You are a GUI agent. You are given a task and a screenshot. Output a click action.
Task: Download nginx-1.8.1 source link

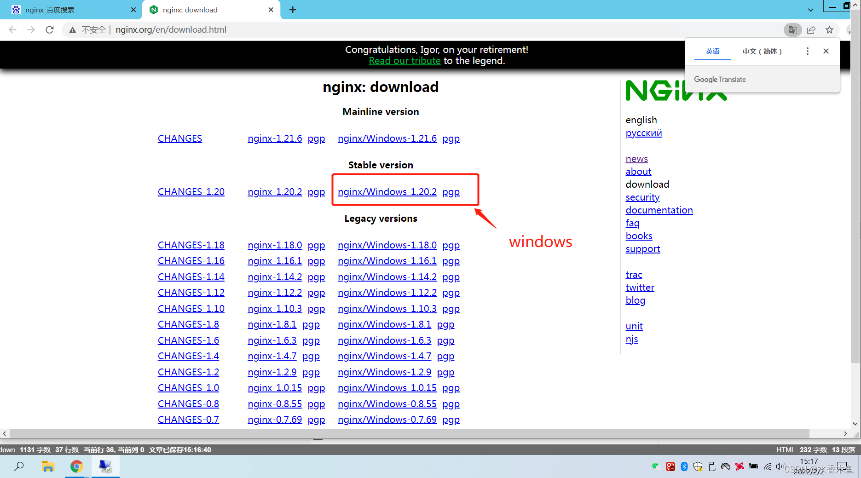[272, 324]
